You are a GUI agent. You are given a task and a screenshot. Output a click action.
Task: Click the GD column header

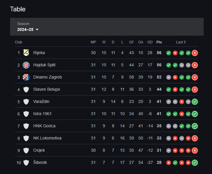tap(150, 42)
